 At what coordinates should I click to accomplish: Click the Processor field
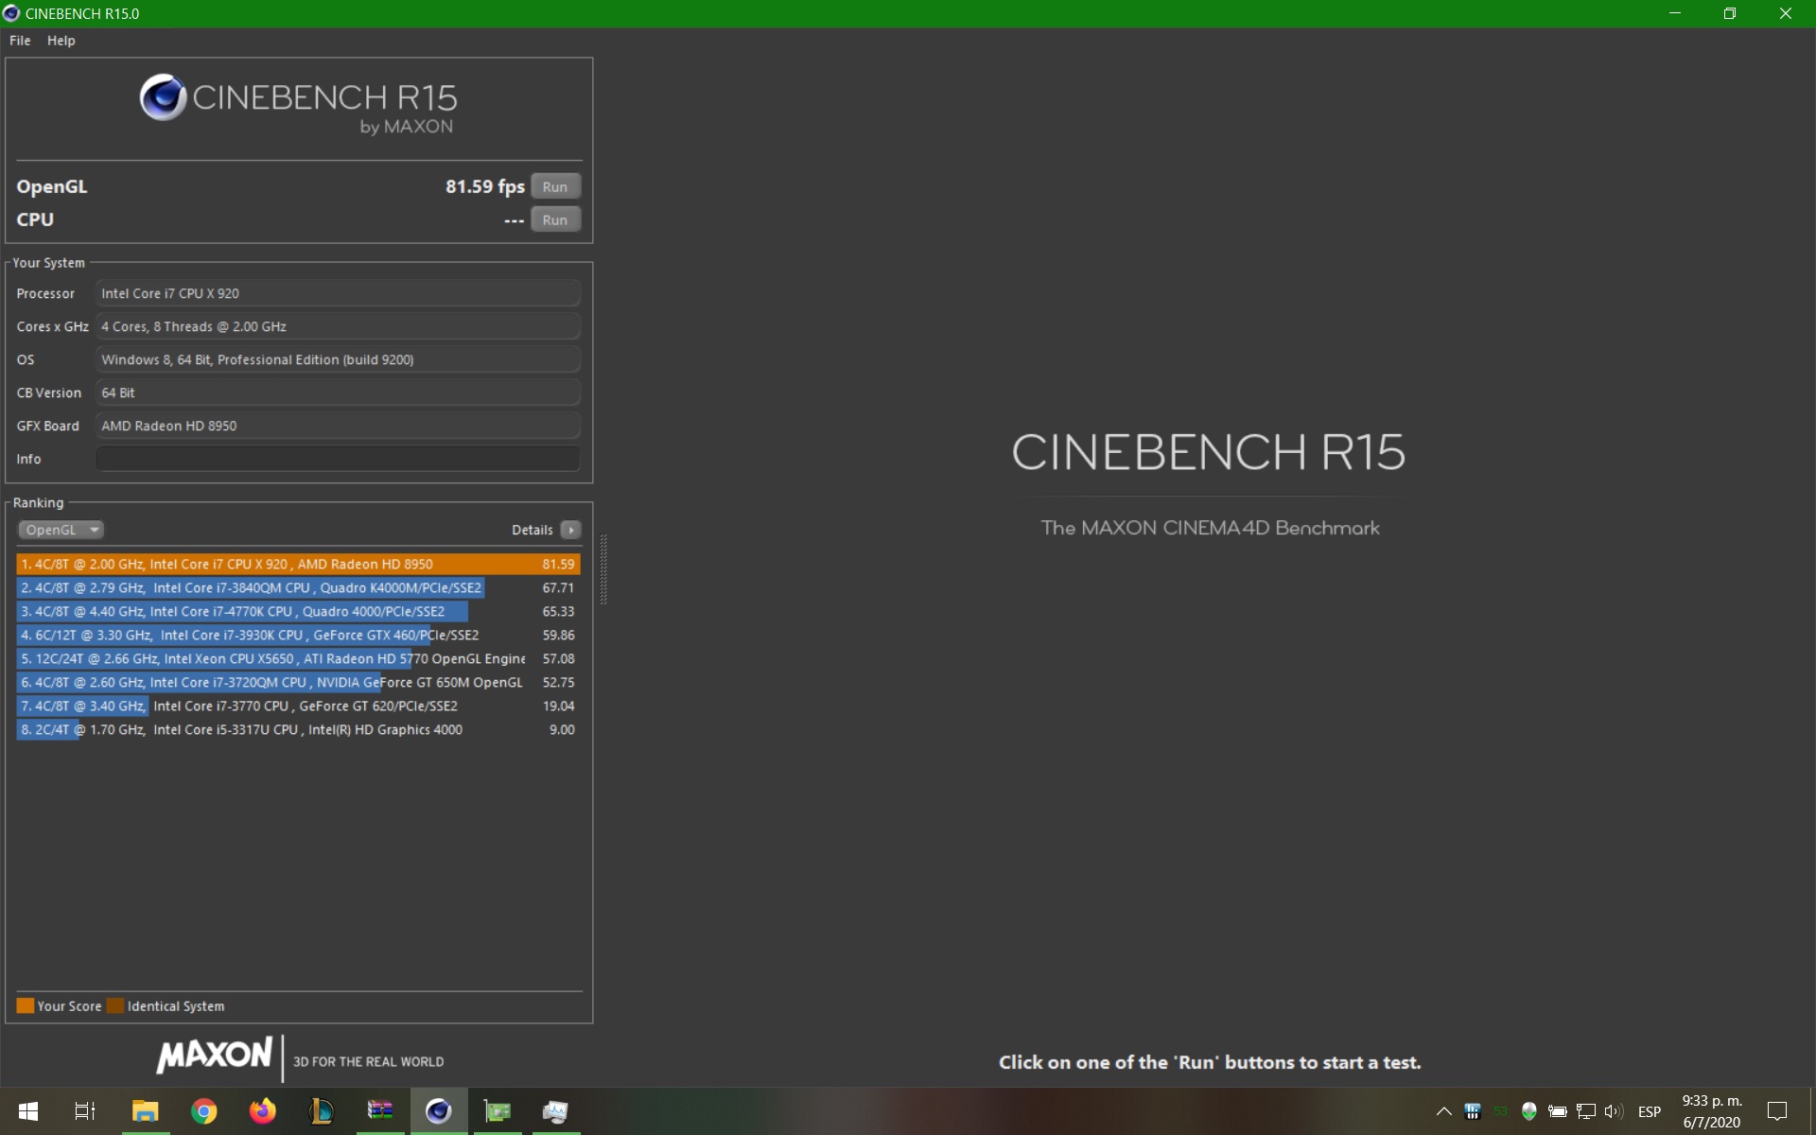338,293
